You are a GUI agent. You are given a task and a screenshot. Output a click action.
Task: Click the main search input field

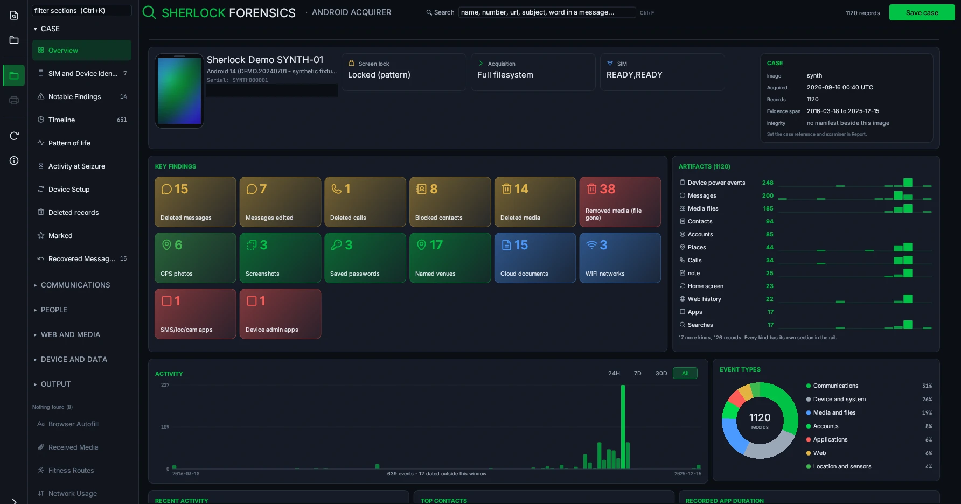point(547,12)
